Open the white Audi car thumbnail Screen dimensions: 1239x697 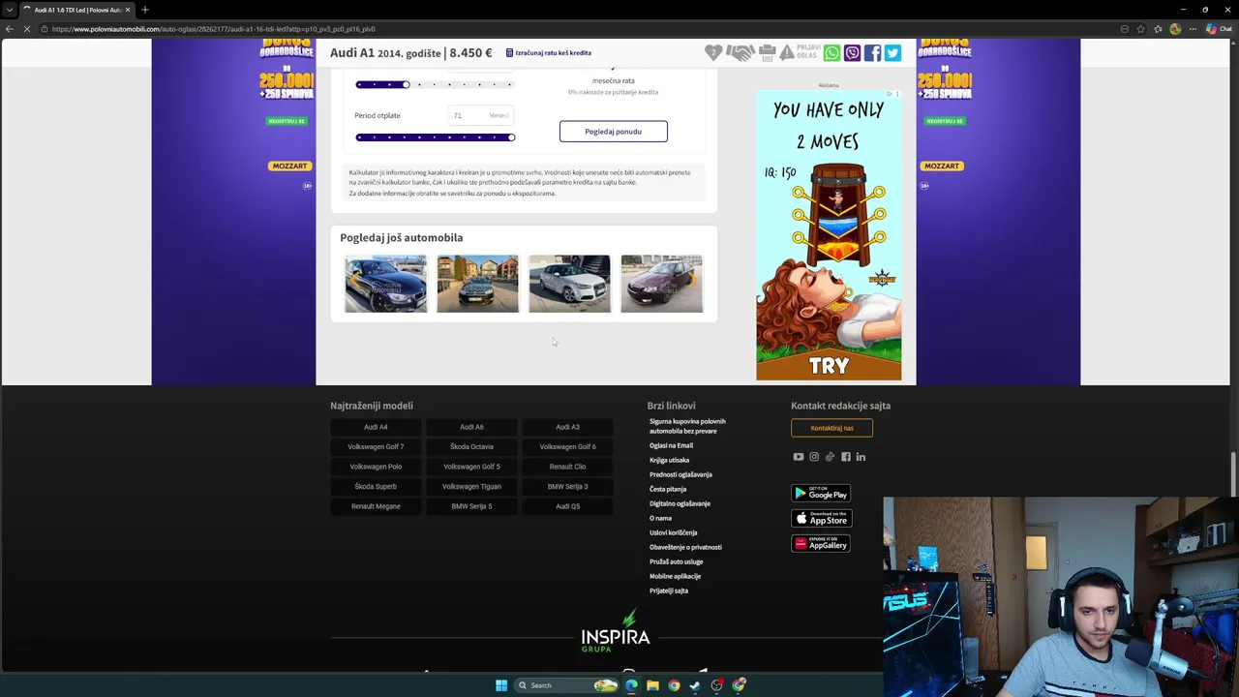569,284
